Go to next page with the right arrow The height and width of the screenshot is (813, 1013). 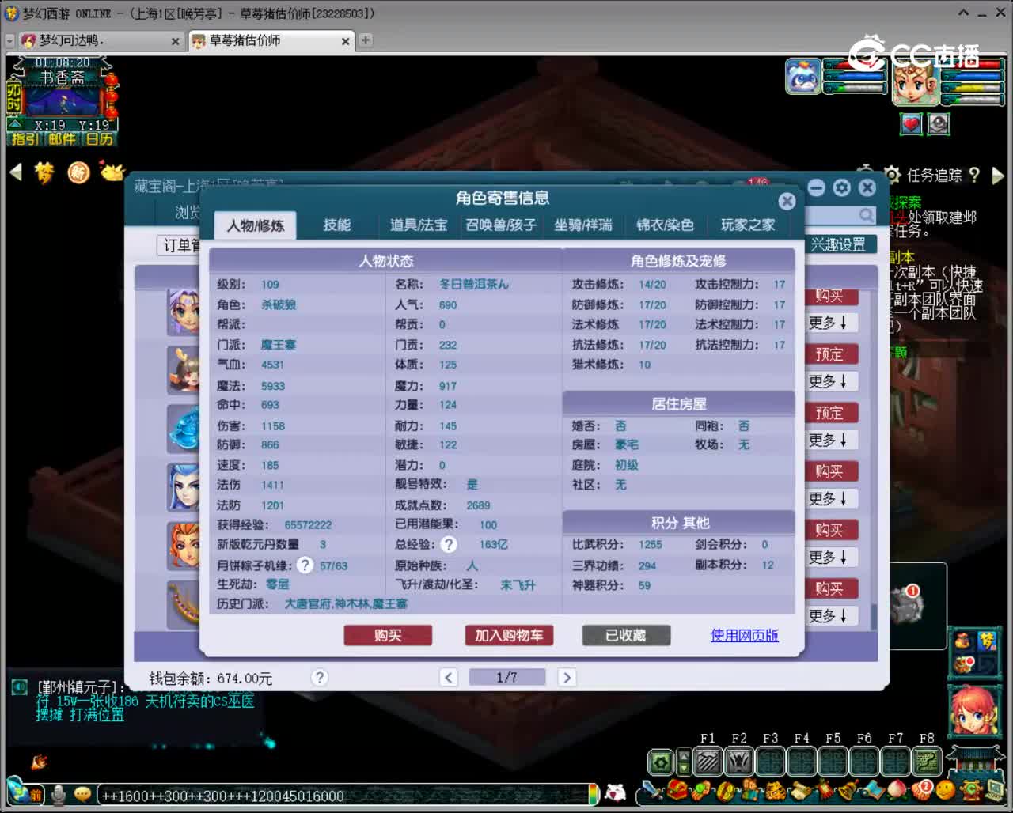(567, 678)
